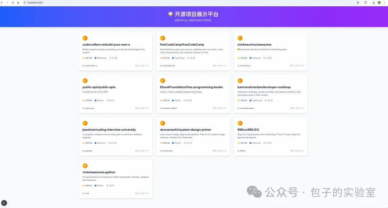This screenshot has width=388, height=208.
Task: Click the fork icon on 996icu/996.ICU card
Action: pos(264,143)
